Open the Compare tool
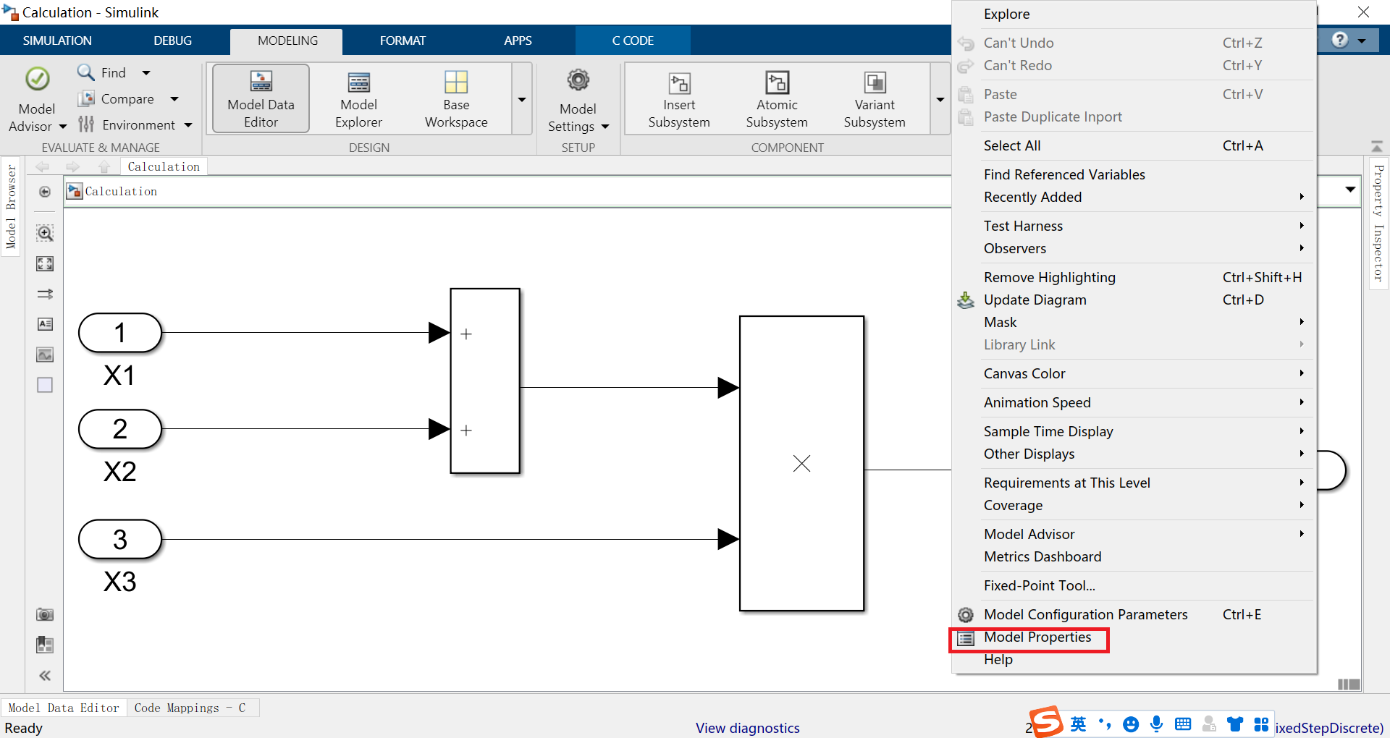This screenshot has width=1390, height=738. 116,98
